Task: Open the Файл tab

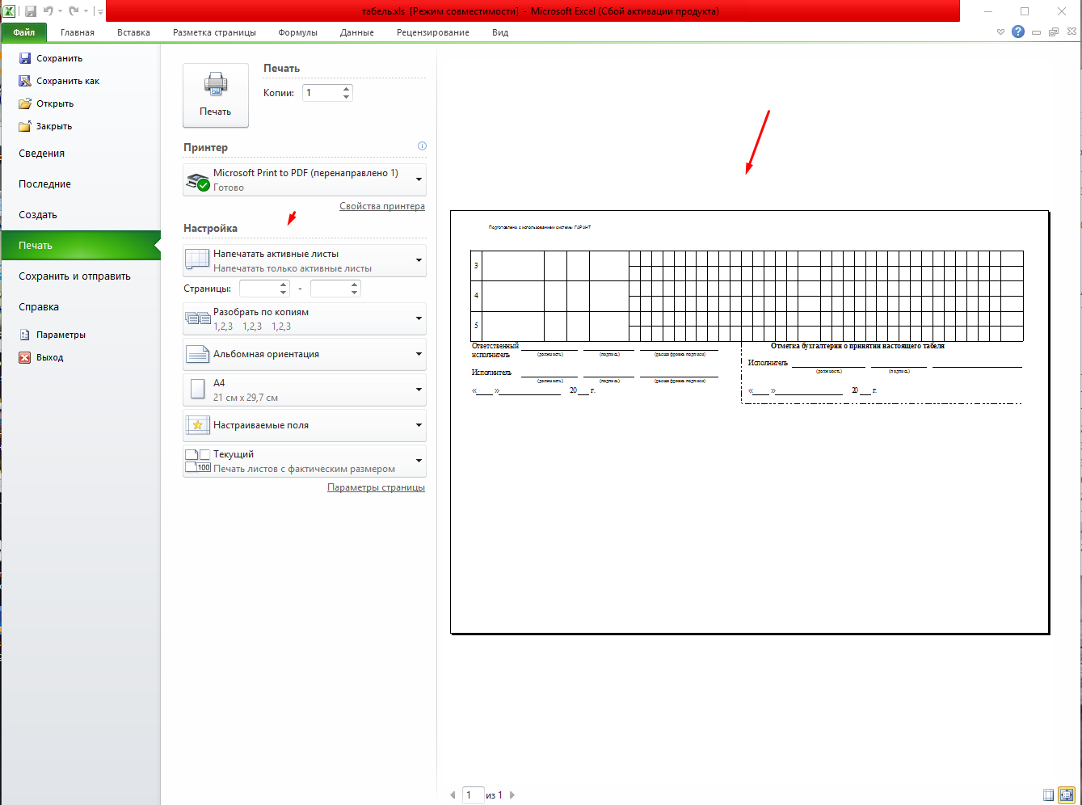Action: click(x=24, y=32)
